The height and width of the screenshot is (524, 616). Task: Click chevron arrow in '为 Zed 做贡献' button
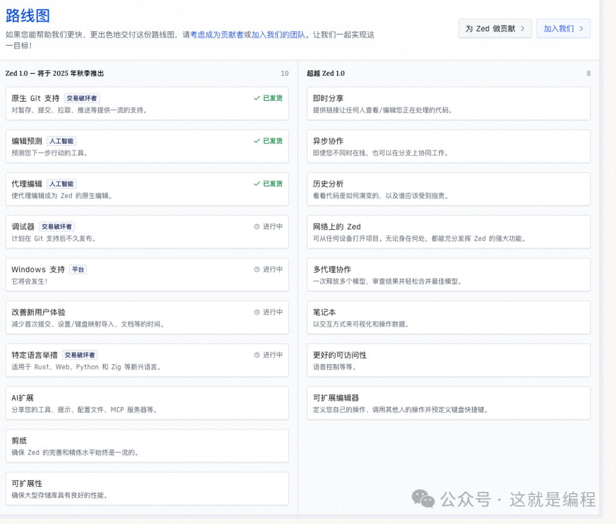[x=522, y=29]
